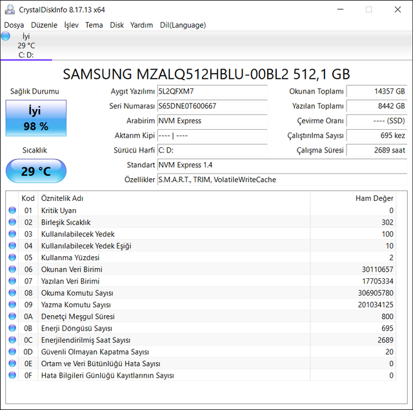
Task: Open the Dil(Language) menu
Action: coord(183,25)
